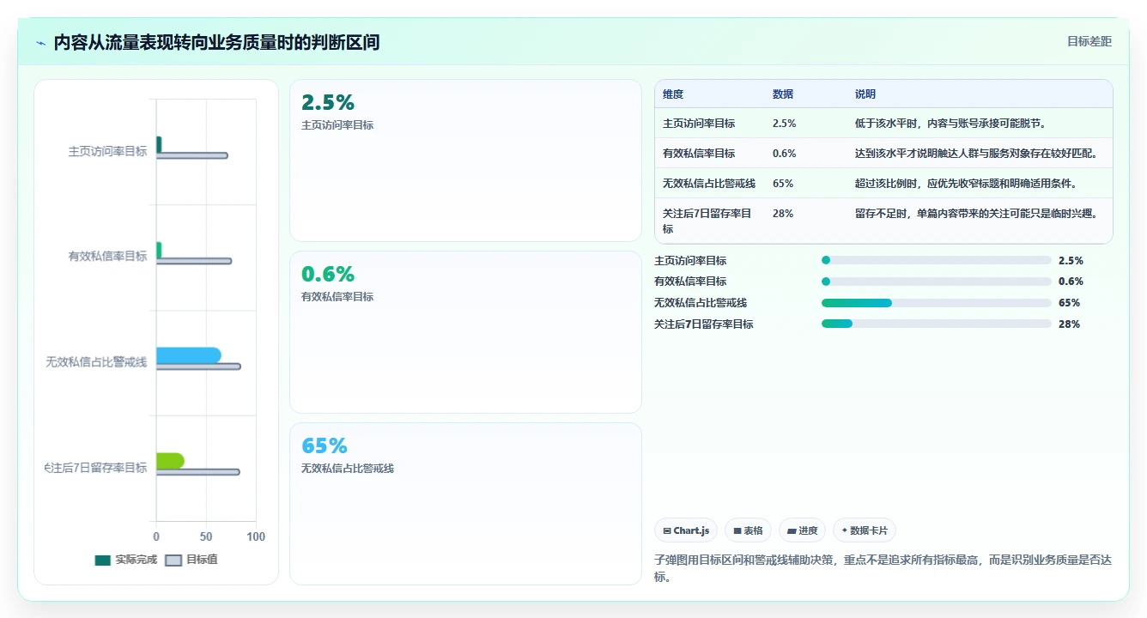
Task: Click the 无效私信占比警戒线 progress bar
Action: point(937,303)
